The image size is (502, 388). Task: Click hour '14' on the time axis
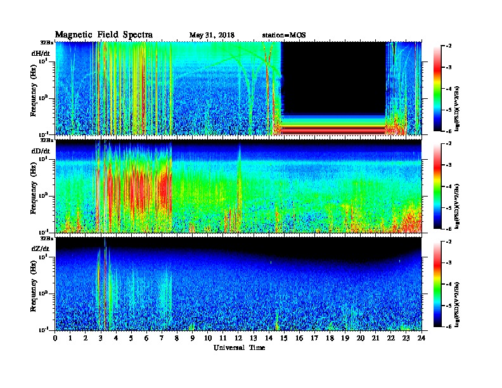pos(269,338)
